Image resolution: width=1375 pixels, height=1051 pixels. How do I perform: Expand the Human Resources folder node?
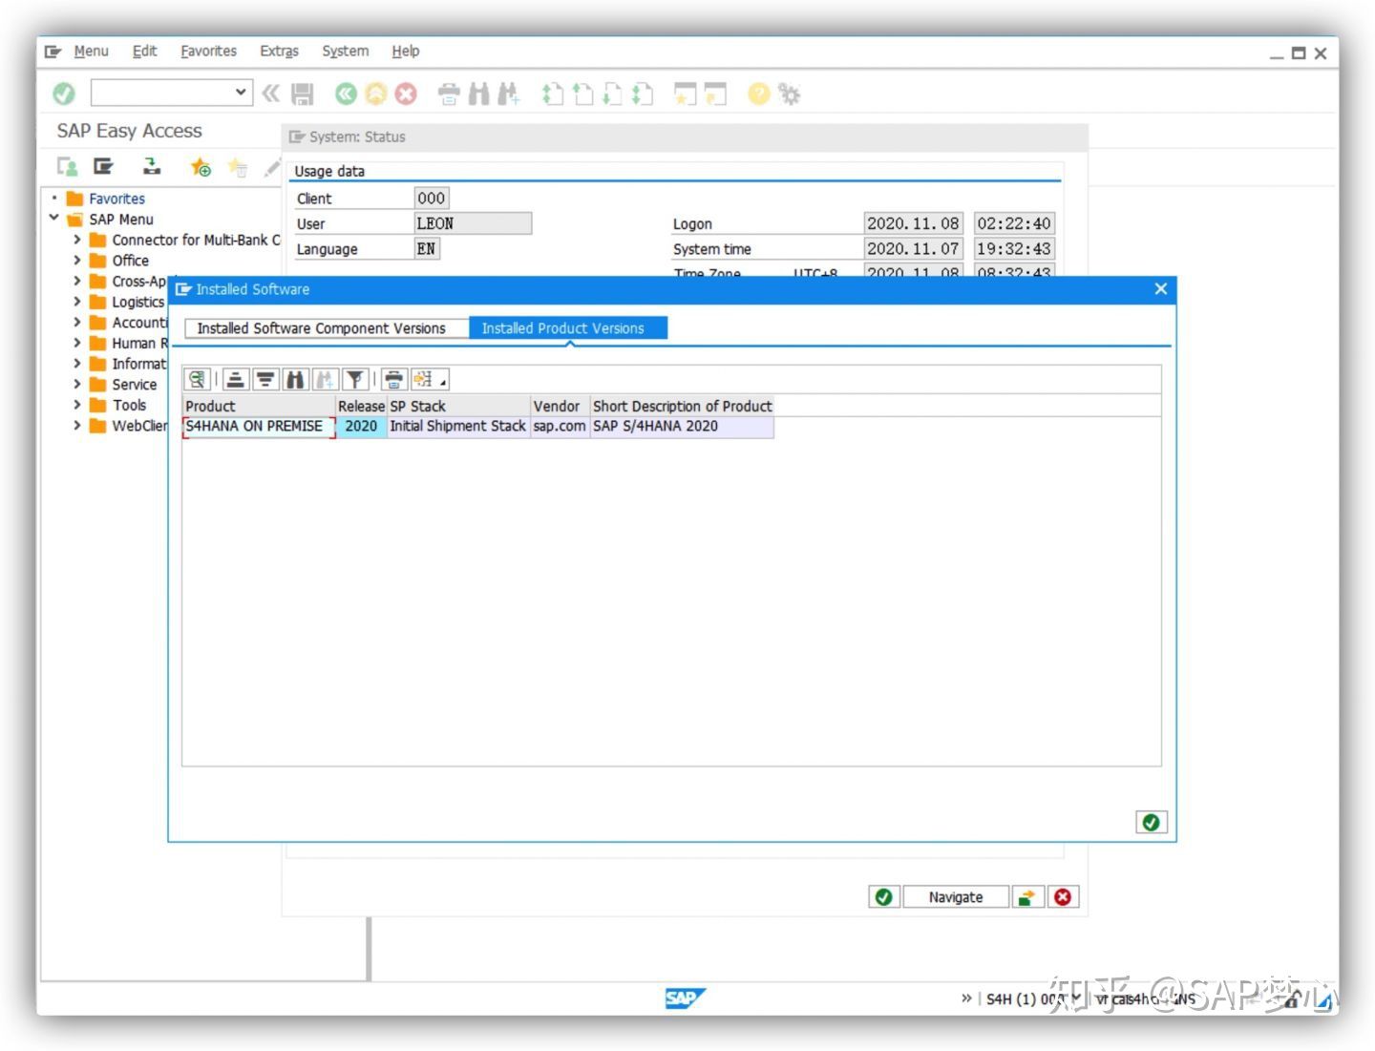tap(77, 343)
